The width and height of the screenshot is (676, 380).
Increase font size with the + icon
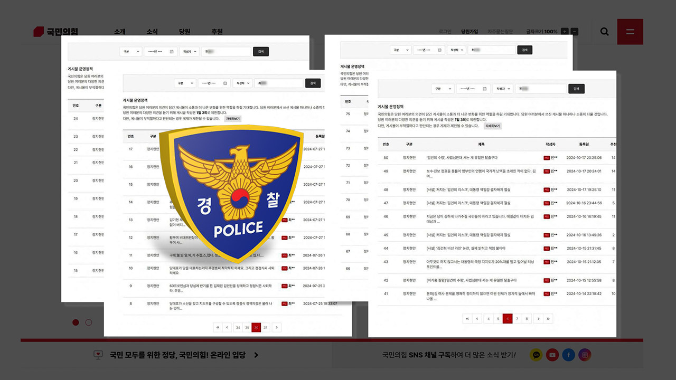click(x=565, y=31)
